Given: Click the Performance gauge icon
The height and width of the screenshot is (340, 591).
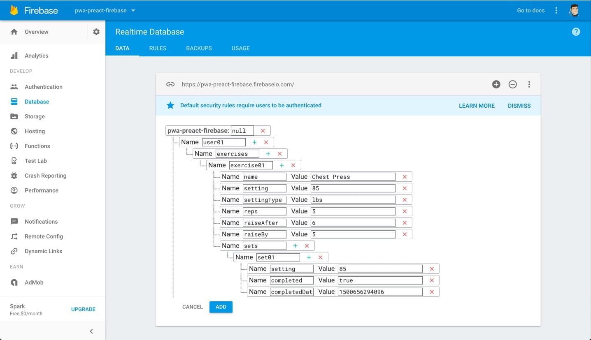Looking at the screenshot, I should pyautogui.click(x=14, y=190).
